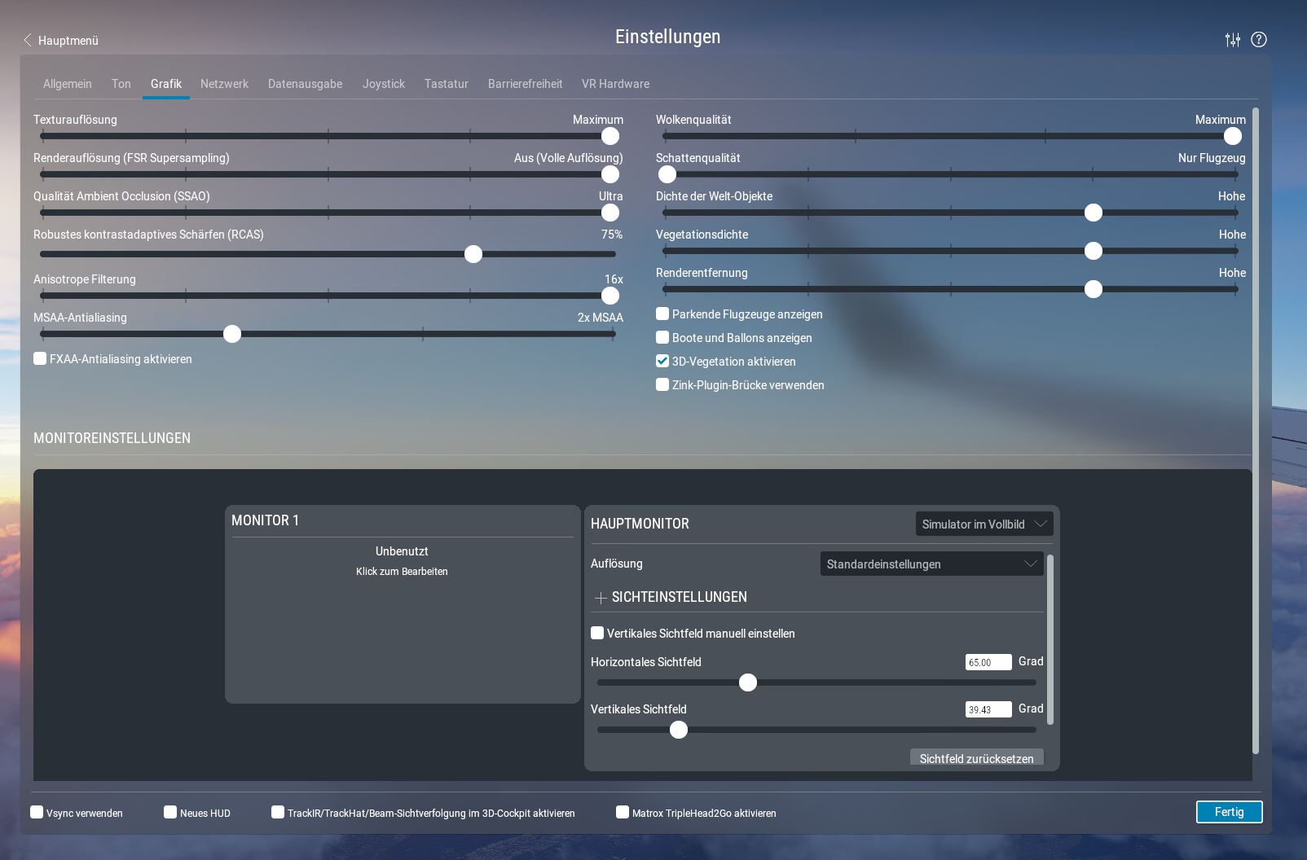Click the Horizontales Sichtfeld 65.00 input field
This screenshot has width=1307, height=860.
[x=988, y=662]
